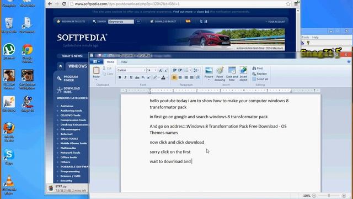353x199 pixels.
Task: Switch to the Home ribbon tab
Action: click(110, 62)
